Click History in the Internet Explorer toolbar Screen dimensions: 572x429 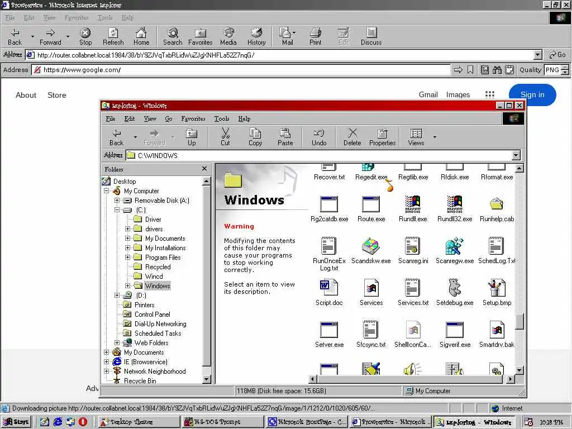(x=256, y=36)
